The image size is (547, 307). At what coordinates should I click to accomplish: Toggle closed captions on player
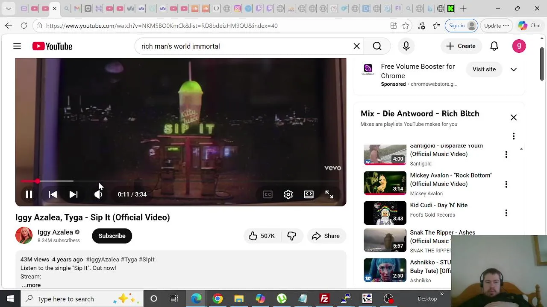[x=268, y=194]
